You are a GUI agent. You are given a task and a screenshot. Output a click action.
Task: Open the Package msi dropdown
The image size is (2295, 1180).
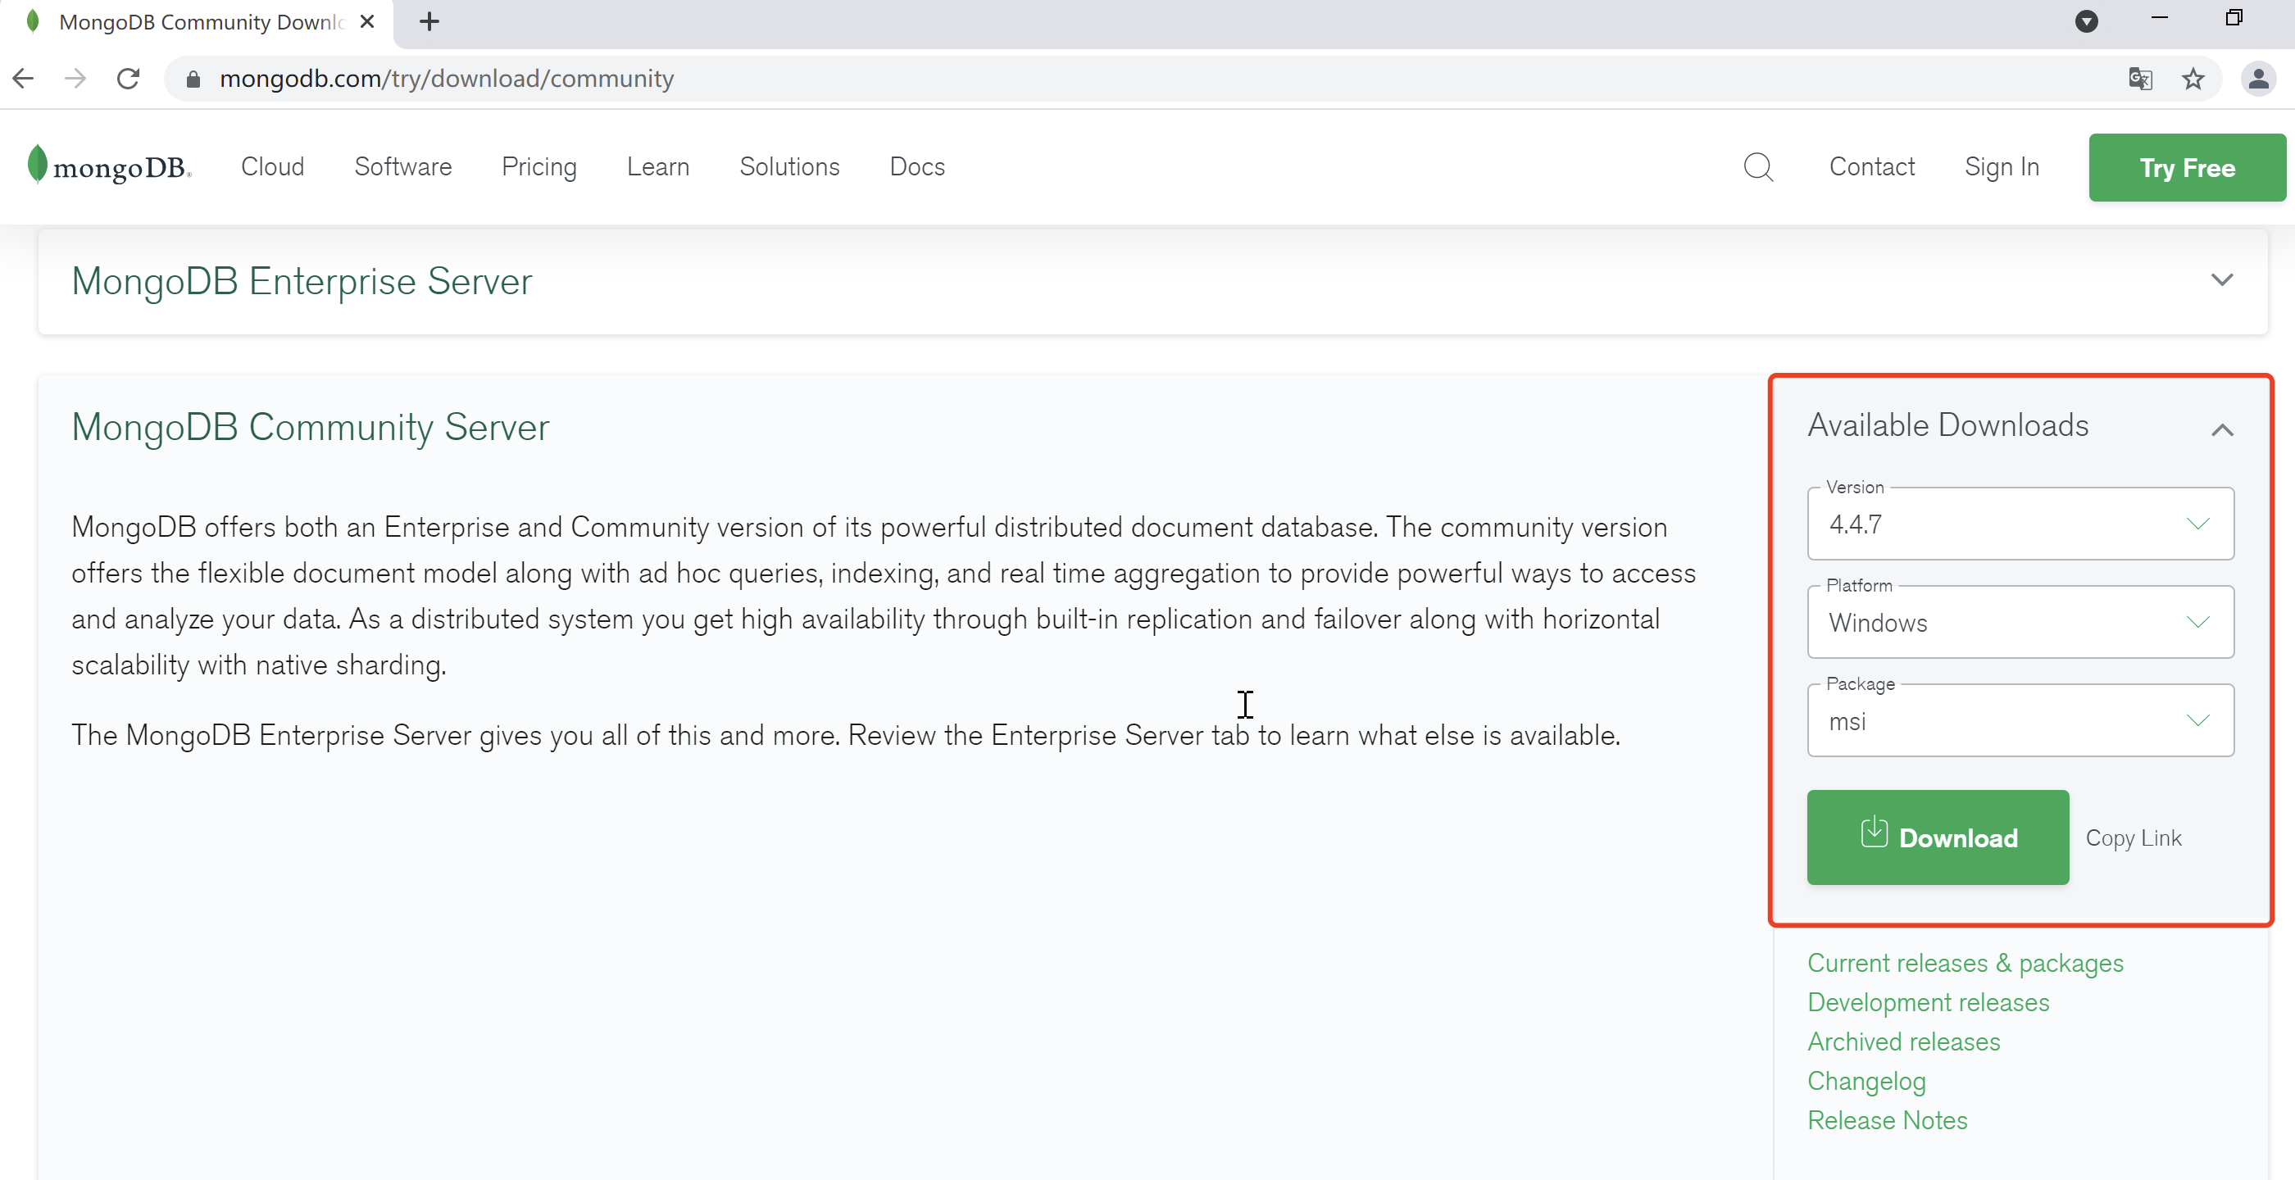click(2020, 720)
